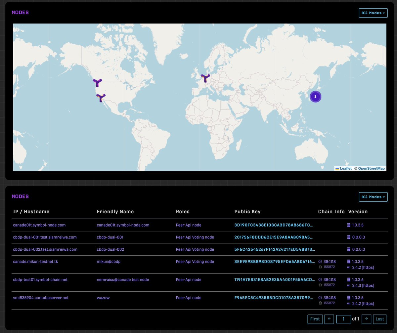Click hostname canade.mikun-testnet.tk
The height and width of the screenshot is (333, 397).
coord(36,262)
